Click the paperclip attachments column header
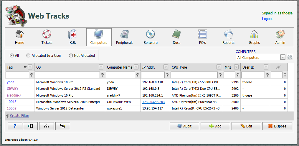This screenshot has height=146, width=299. pos(279,67)
